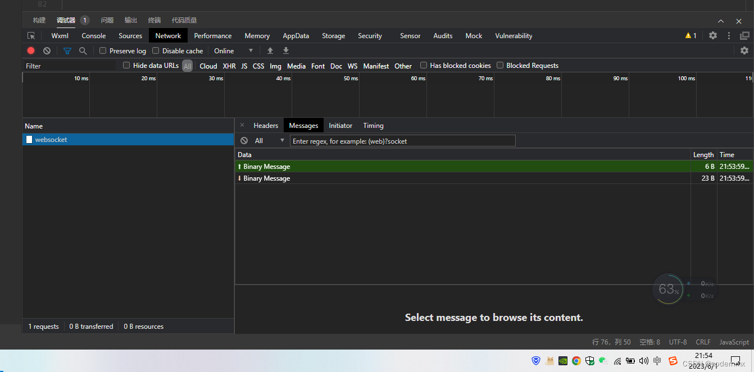Clear the network request log

(47, 50)
